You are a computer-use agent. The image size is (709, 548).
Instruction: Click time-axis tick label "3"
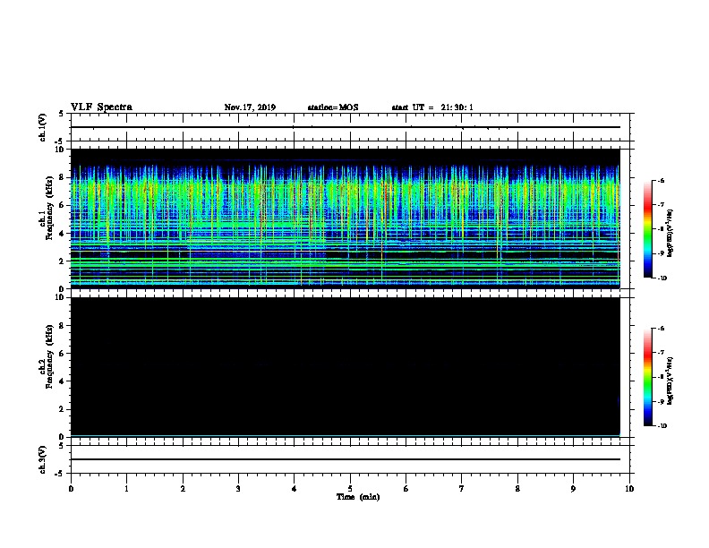click(x=238, y=489)
